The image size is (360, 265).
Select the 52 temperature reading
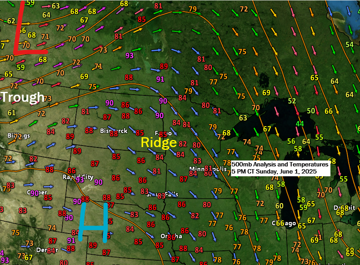pyautogui.click(x=292, y=101)
